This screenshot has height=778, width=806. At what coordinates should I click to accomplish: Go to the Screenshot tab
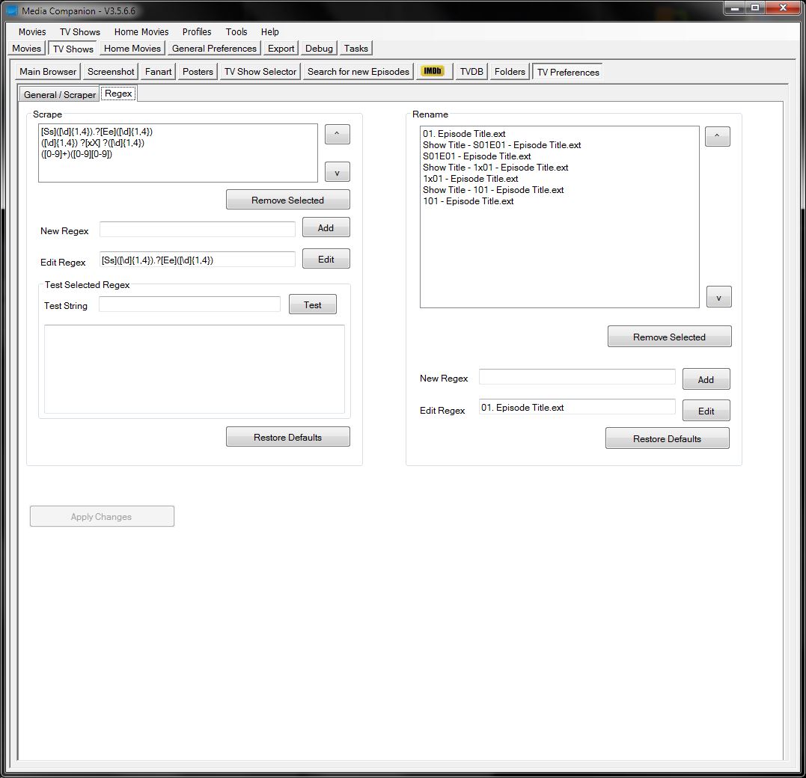click(x=111, y=71)
